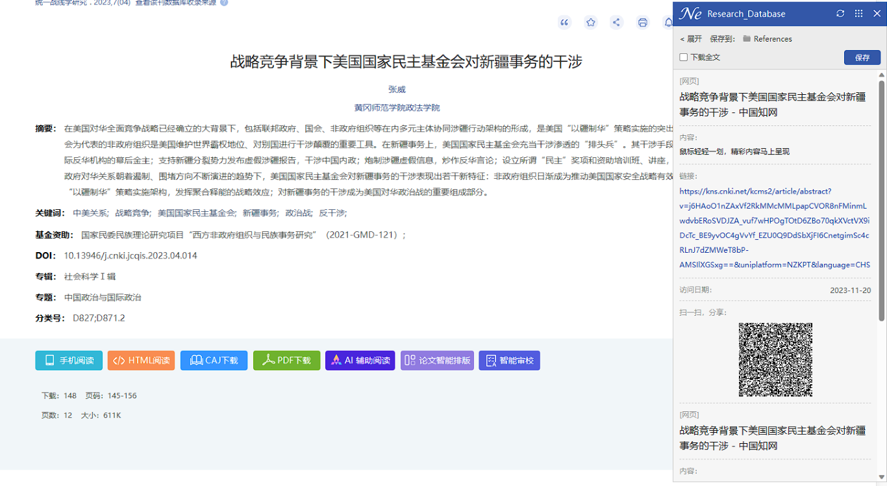Screen dimensions: 887x486
Task: Click keyword 战略竞争
Action: pyautogui.click(x=133, y=213)
